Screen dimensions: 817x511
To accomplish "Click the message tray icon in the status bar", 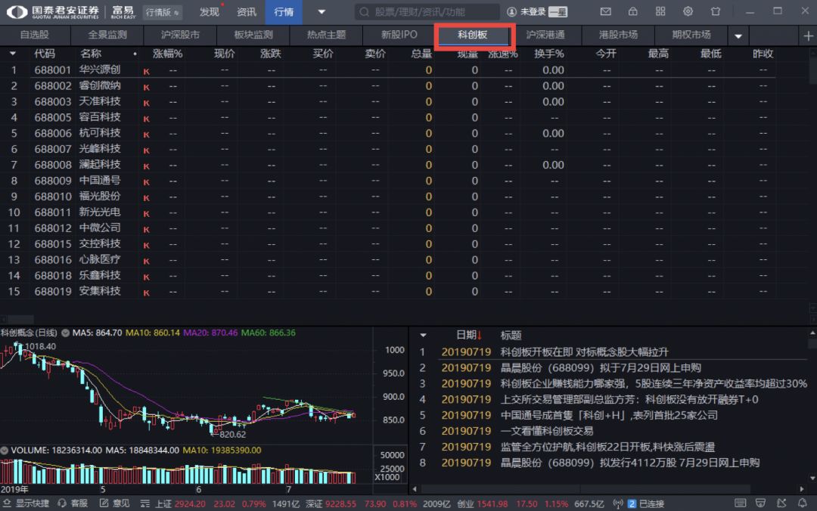I will pyautogui.click(x=761, y=503).
